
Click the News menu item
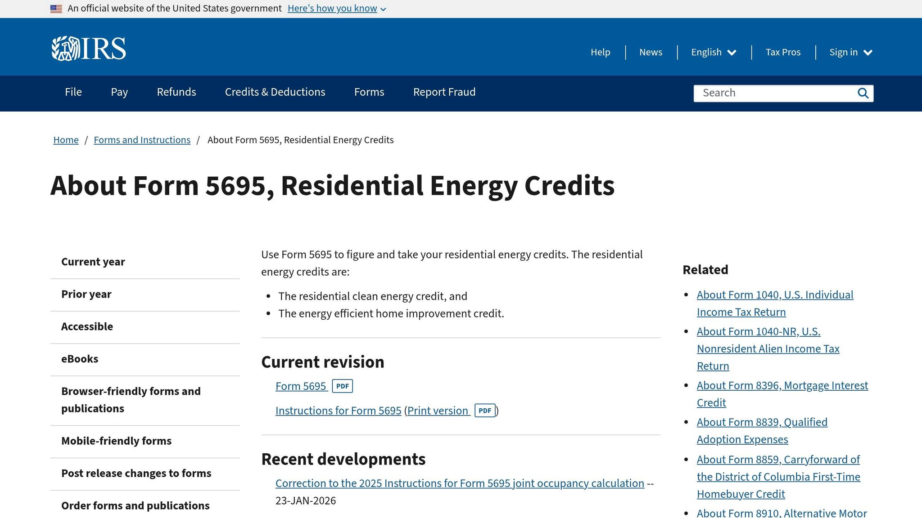point(650,52)
